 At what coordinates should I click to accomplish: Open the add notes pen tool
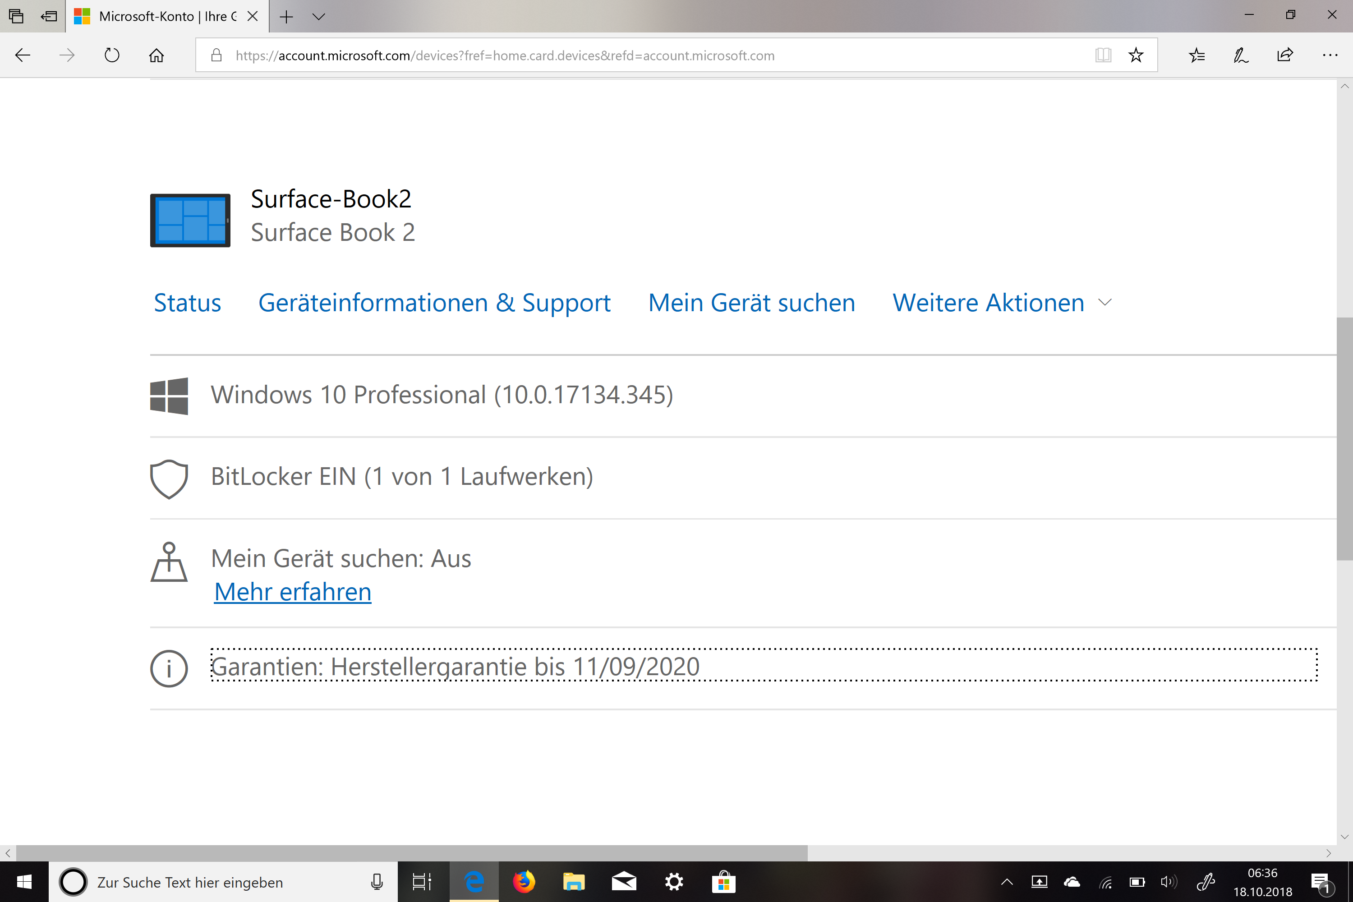1241,55
